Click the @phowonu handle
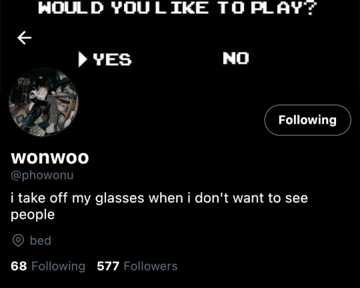 point(42,176)
